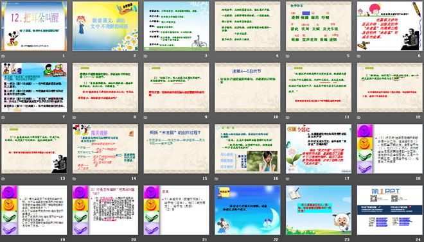Click the animation star under slide 9

point(145,117)
